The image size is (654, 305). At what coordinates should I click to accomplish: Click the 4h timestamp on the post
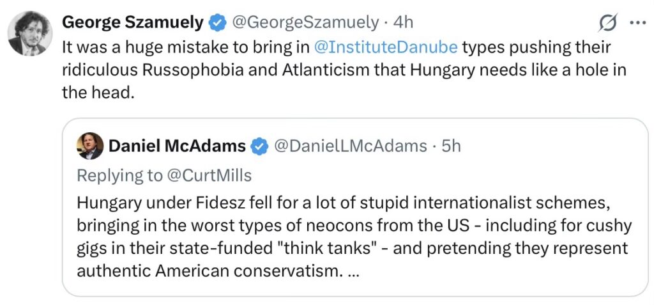(403, 23)
